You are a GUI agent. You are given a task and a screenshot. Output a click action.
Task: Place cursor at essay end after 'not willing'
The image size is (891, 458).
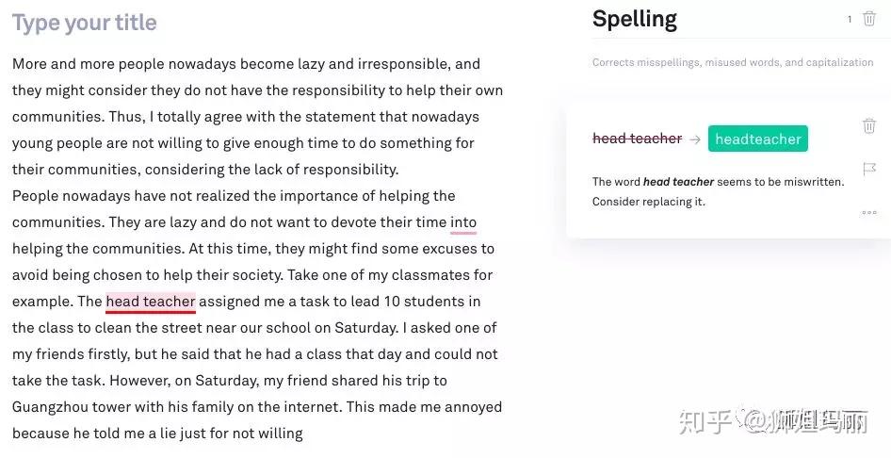(x=303, y=433)
